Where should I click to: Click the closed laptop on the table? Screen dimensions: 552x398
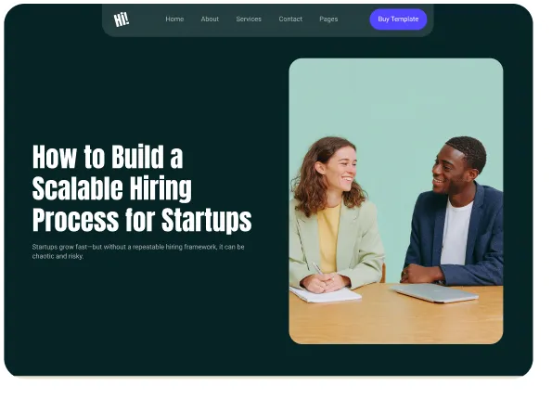tap(435, 293)
